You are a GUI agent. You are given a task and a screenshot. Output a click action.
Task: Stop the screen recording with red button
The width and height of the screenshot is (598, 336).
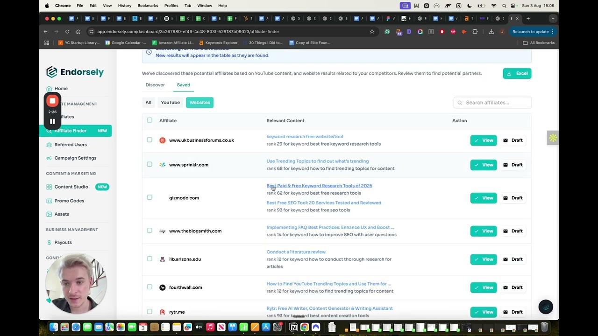click(x=52, y=101)
